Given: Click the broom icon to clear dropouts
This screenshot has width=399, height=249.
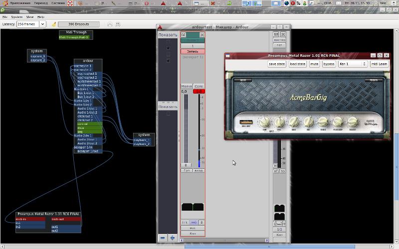Looking at the screenshot, I should (x=54, y=24).
